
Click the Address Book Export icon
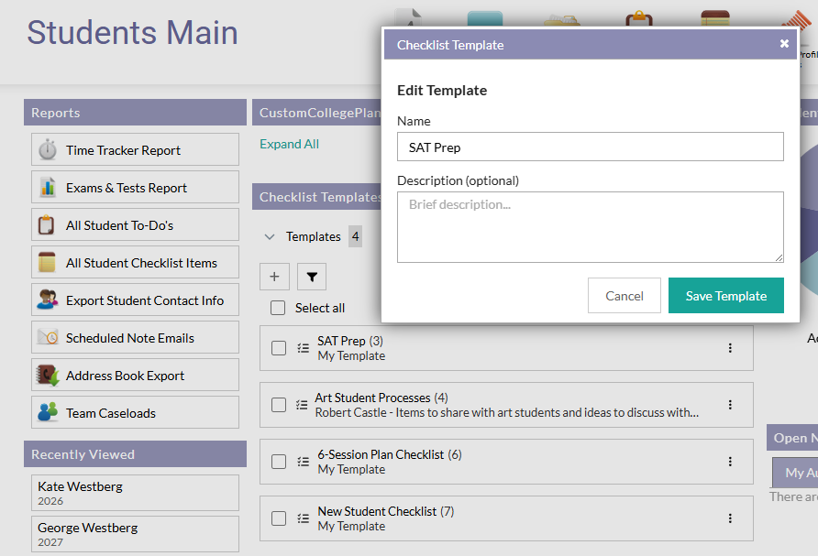coord(48,376)
